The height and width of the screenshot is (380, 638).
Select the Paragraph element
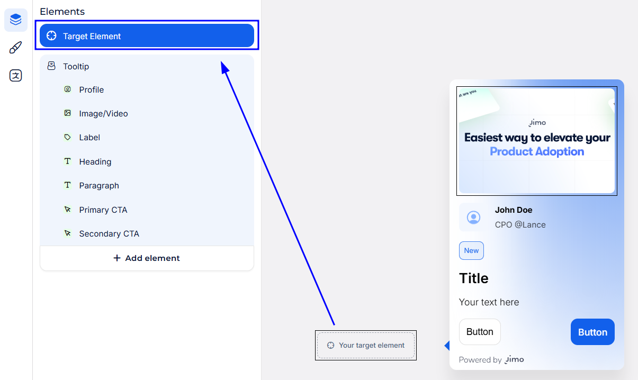99,185
